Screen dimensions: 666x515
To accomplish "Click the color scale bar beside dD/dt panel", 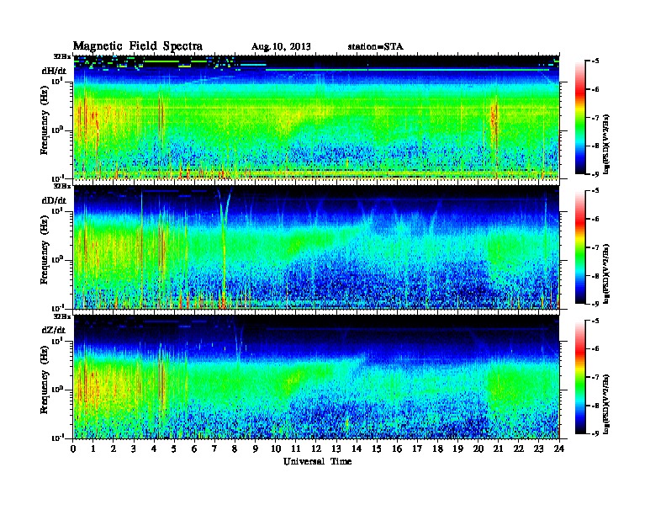I will pos(580,247).
